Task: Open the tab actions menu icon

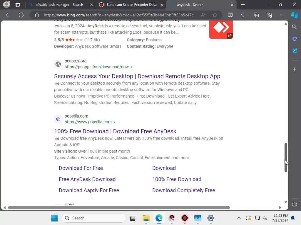Action: tap(18, 5)
